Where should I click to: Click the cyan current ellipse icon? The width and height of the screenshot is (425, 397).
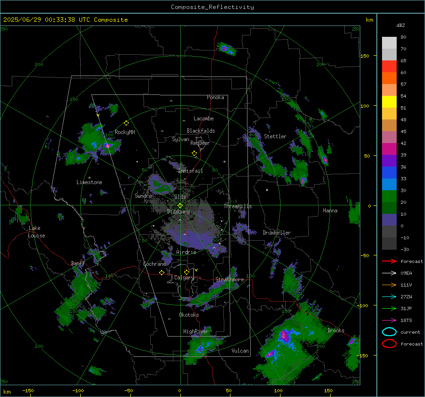(389, 332)
